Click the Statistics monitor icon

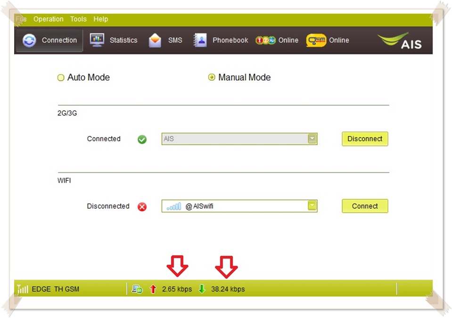click(97, 40)
